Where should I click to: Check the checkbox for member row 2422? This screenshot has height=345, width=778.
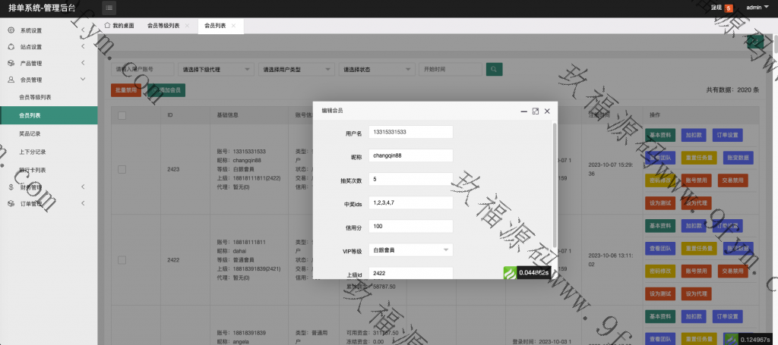click(x=122, y=259)
